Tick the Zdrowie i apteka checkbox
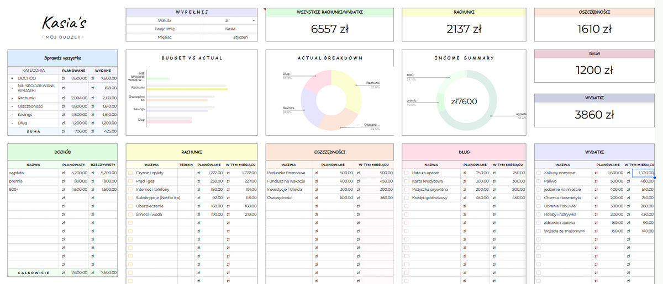663x284 pixels. (x=539, y=222)
